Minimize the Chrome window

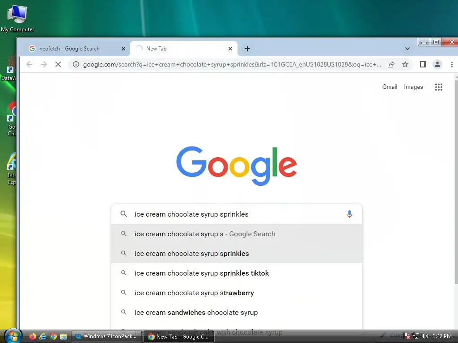[424, 42]
